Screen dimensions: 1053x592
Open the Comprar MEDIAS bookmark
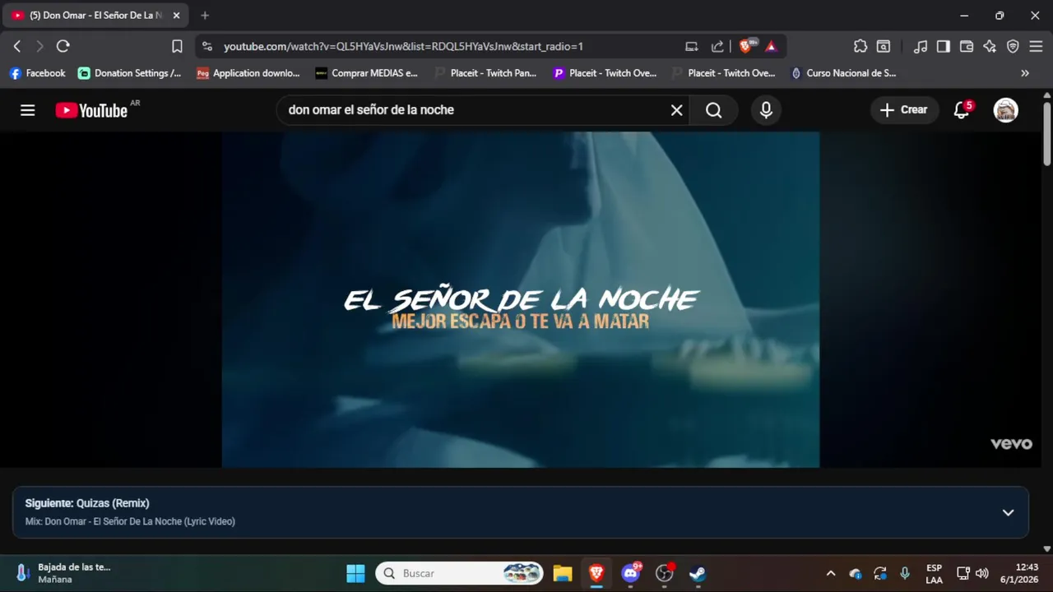point(367,73)
